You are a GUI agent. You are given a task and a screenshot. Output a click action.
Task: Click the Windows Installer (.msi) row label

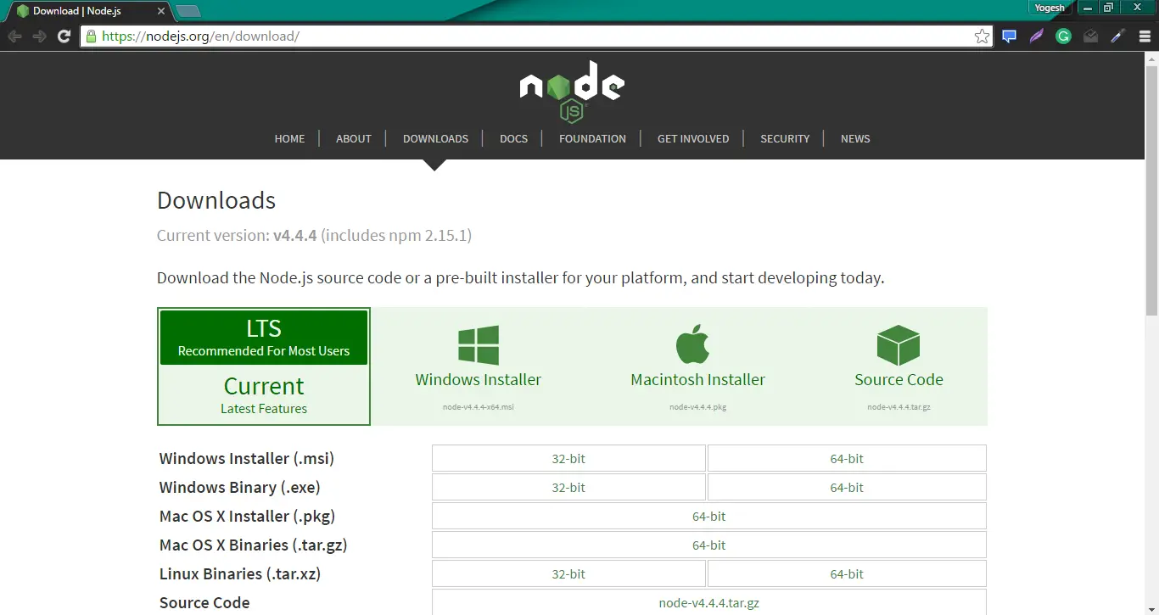(247, 459)
